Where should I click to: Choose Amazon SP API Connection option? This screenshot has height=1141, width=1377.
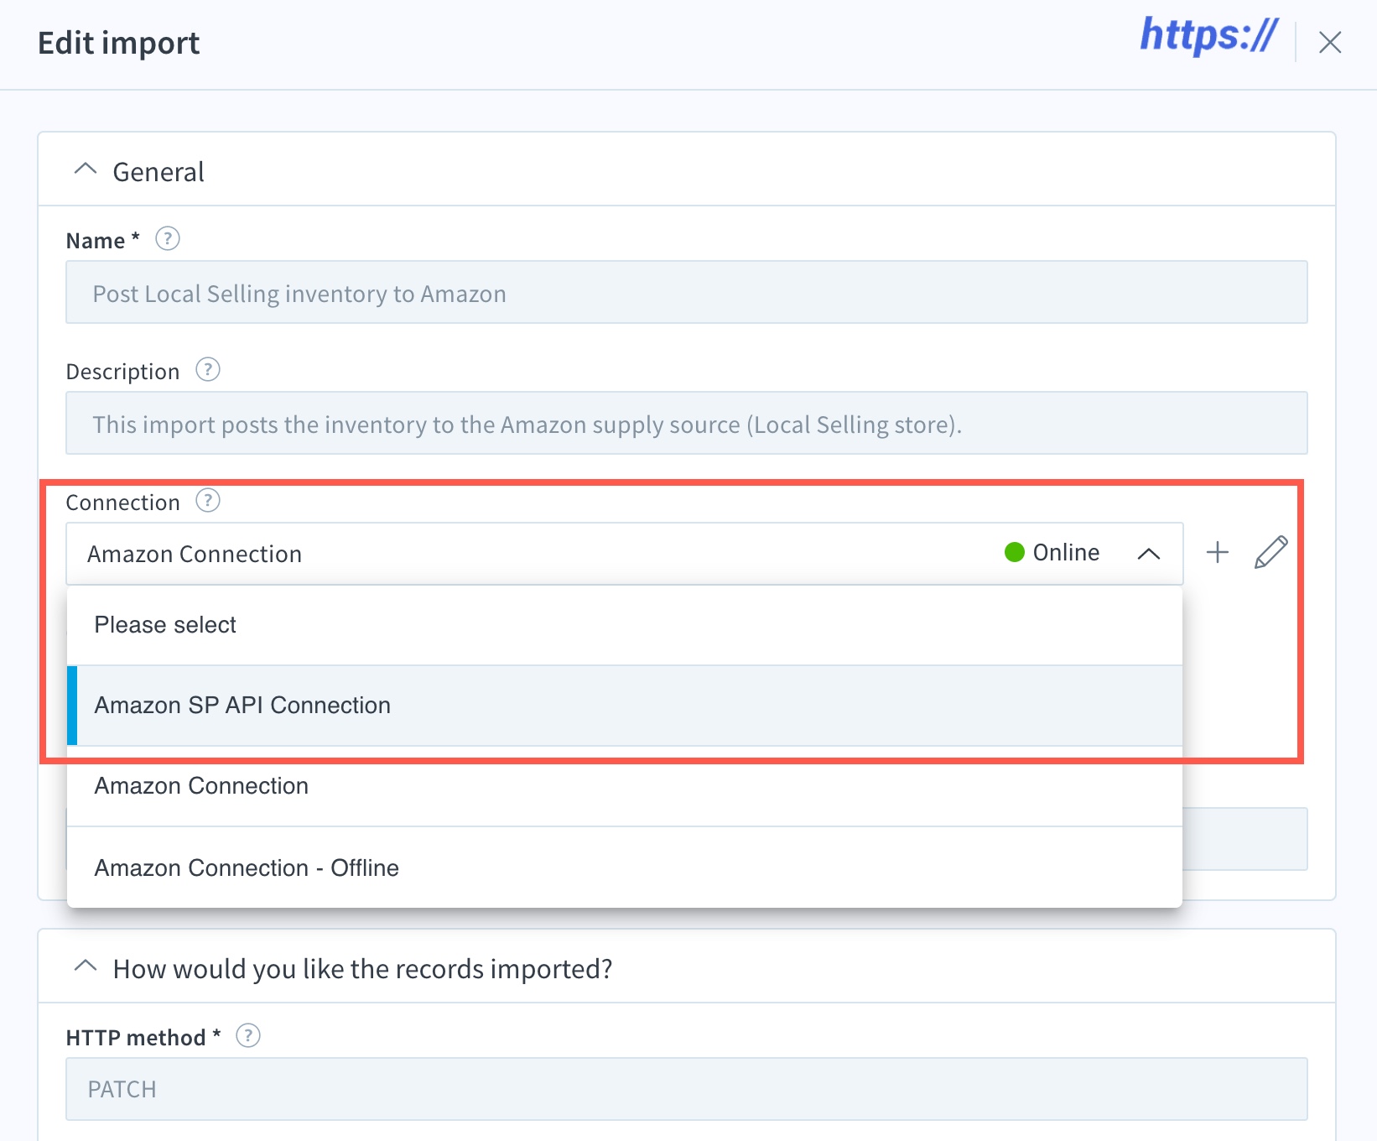point(625,706)
